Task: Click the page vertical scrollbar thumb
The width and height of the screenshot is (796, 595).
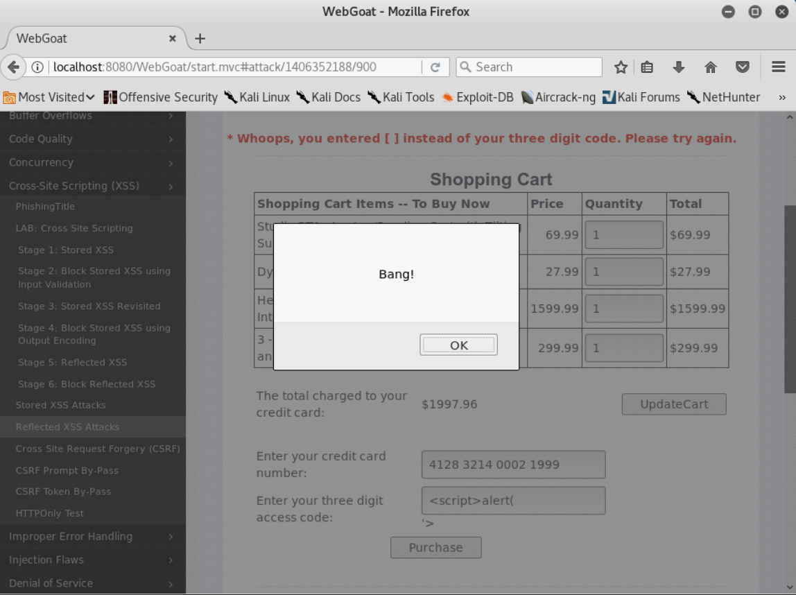Action: (790, 299)
